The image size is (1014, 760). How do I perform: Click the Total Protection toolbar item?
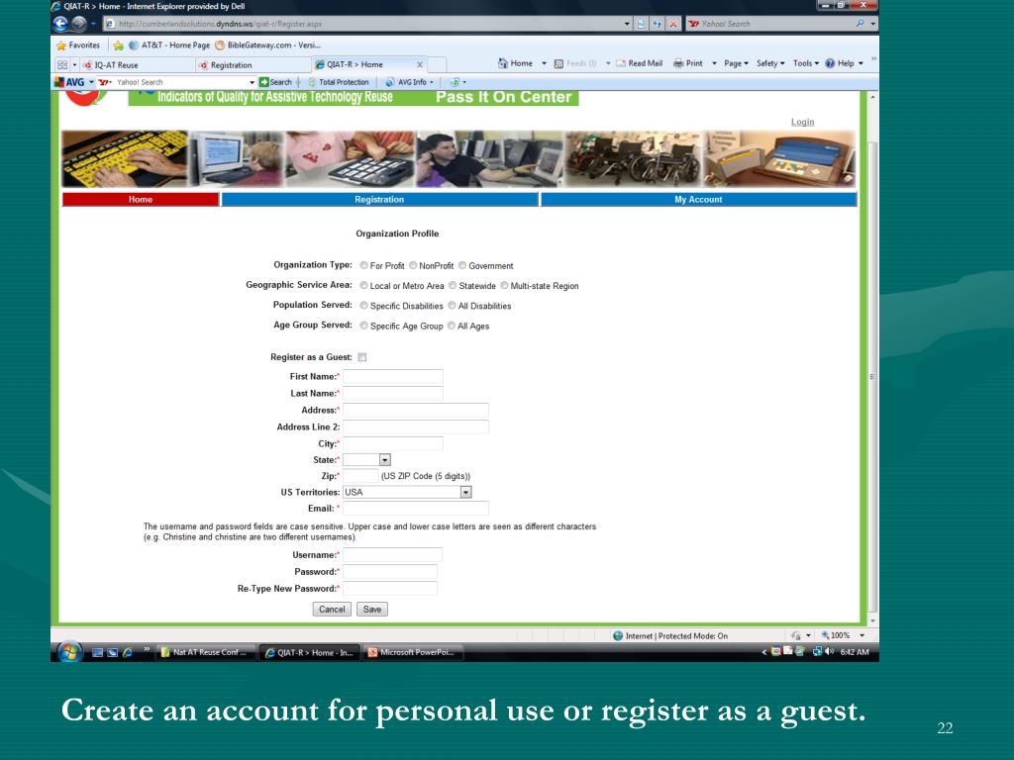coord(339,82)
